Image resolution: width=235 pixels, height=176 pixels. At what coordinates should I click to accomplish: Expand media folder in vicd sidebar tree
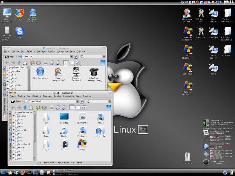pyautogui.click(x=14, y=148)
